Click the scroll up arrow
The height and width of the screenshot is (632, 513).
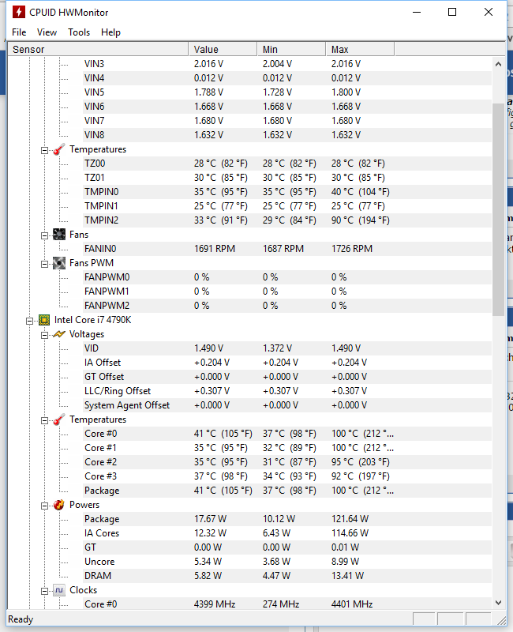(x=498, y=64)
